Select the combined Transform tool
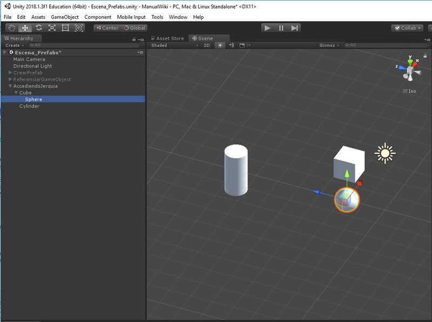 coord(78,28)
